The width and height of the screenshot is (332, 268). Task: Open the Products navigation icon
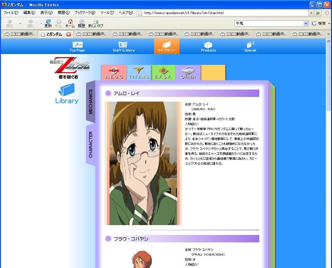click(x=208, y=47)
